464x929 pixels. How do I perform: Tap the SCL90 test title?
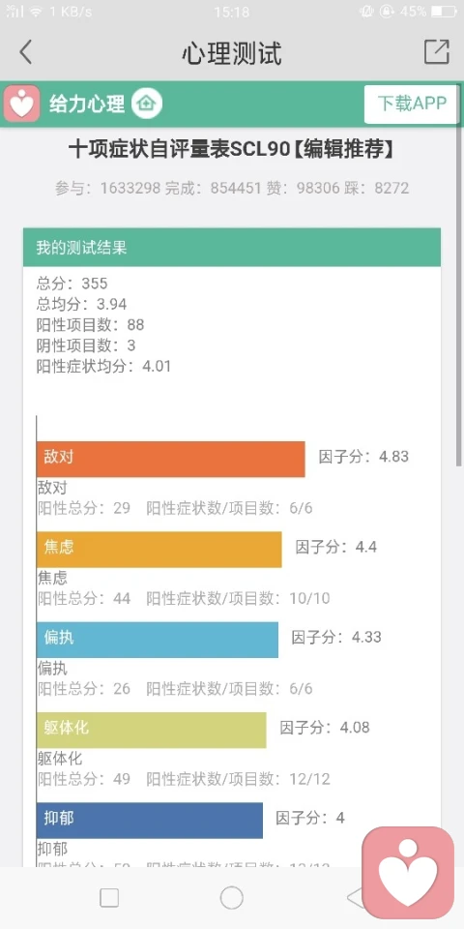pyautogui.click(x=231, y=149)
